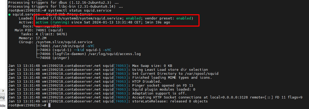Click the partially visible "olde" label at bottom left
This screenshot has width=309, height=109.
point(3,106)
